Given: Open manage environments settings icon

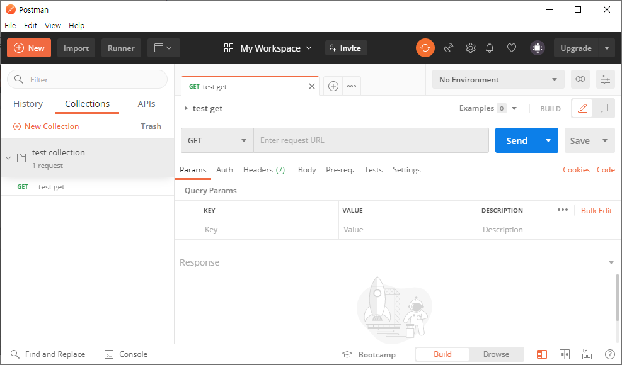Looking at the screenshot, I should pos(606,79).
